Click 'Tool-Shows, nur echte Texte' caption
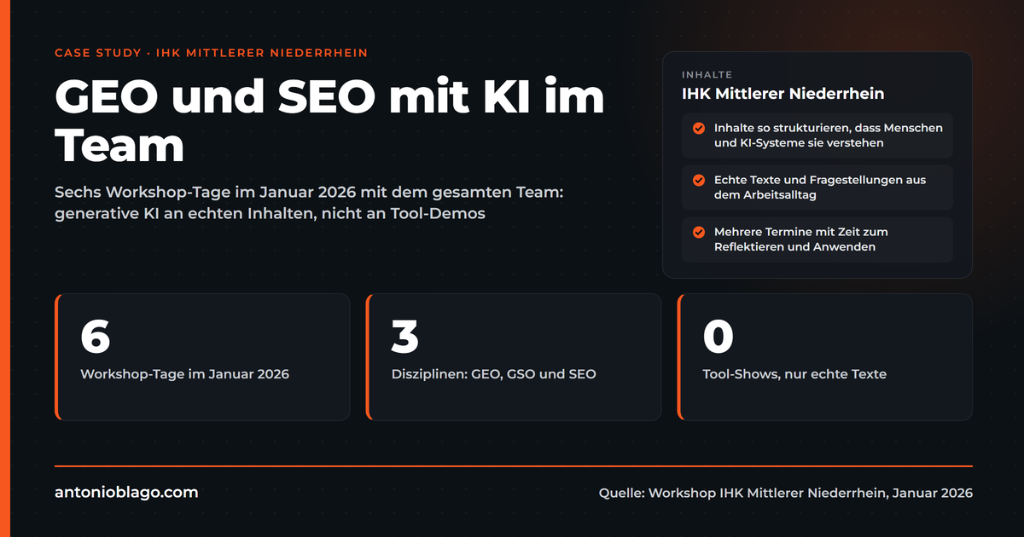The image size is (1024, 537). pos(794,374)
